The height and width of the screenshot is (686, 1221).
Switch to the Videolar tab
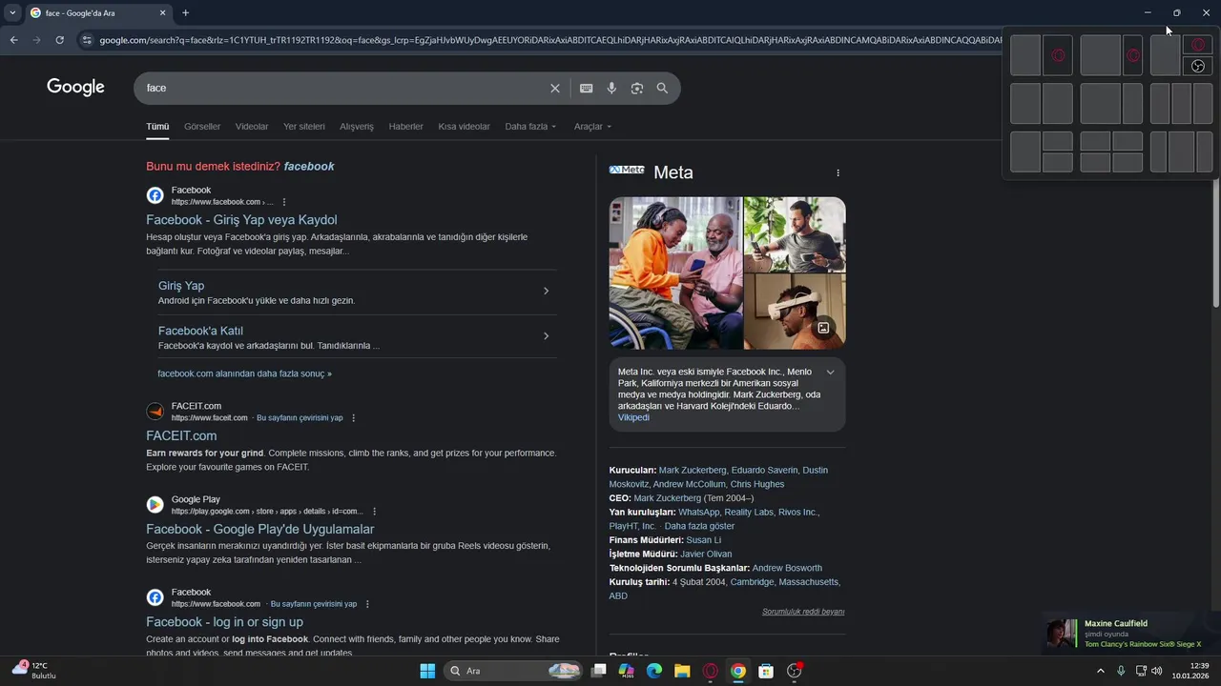click(252, 126)
